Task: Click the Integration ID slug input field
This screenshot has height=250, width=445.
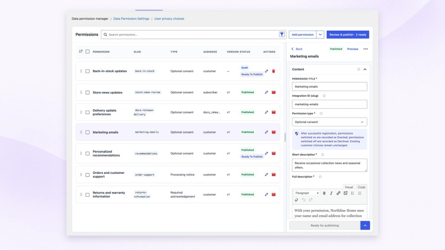Action: [329, 104]
